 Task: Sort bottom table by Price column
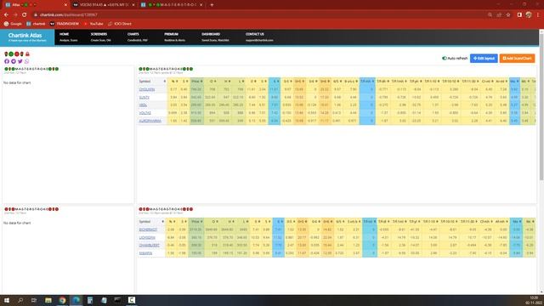click(x=196, y=221)
